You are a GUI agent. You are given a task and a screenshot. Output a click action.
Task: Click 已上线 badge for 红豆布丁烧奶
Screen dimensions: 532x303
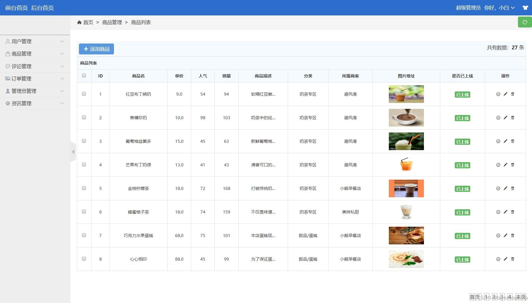click(x=462, y=95)
